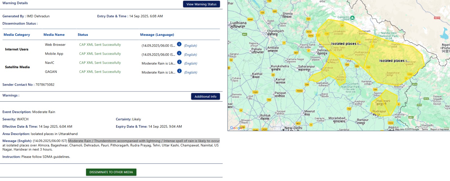Open English message for NavIC
The height and width of the screenshot is (181, 450).
tap(190, 63)
